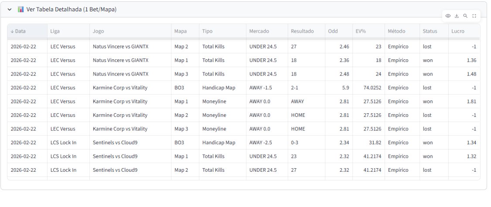This screenshot has height=207, width=491.
Task: Select the AWAY -1.5 market cell
Action: (267, 88)
